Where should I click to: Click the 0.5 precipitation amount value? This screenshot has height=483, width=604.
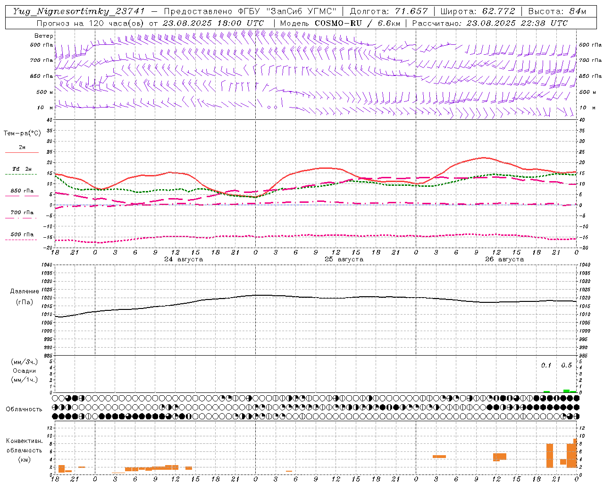(x=566, y=365)
